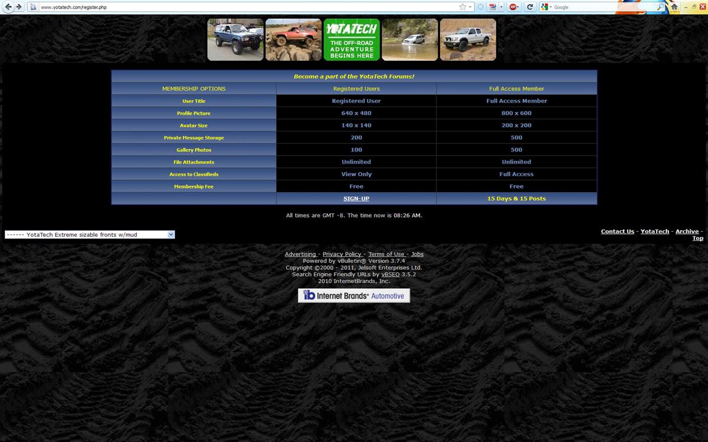Click the browser Back arrow button
708x442 pixels.
point(8,7)
